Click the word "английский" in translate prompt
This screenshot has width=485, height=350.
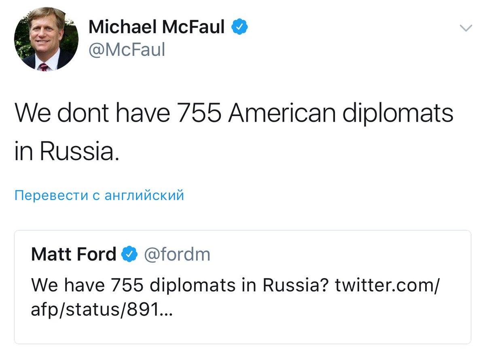click(144, 196)
